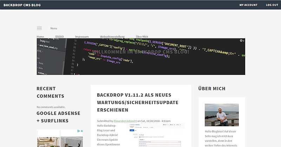
Task: Open the hamburger menu icon
Action: pos(39,28)
